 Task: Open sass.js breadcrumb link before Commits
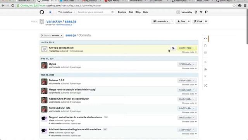click(71, 35)
